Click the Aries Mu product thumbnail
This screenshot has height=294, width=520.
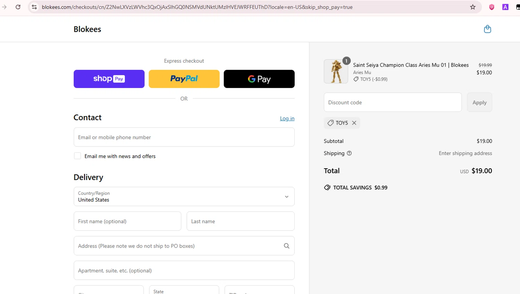[336, 71]
